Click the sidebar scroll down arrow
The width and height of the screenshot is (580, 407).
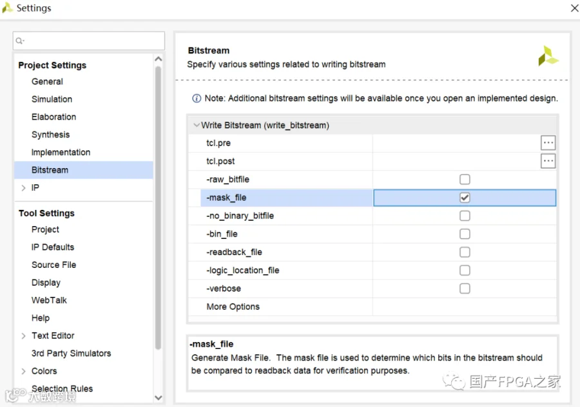(x=159, y=398)
